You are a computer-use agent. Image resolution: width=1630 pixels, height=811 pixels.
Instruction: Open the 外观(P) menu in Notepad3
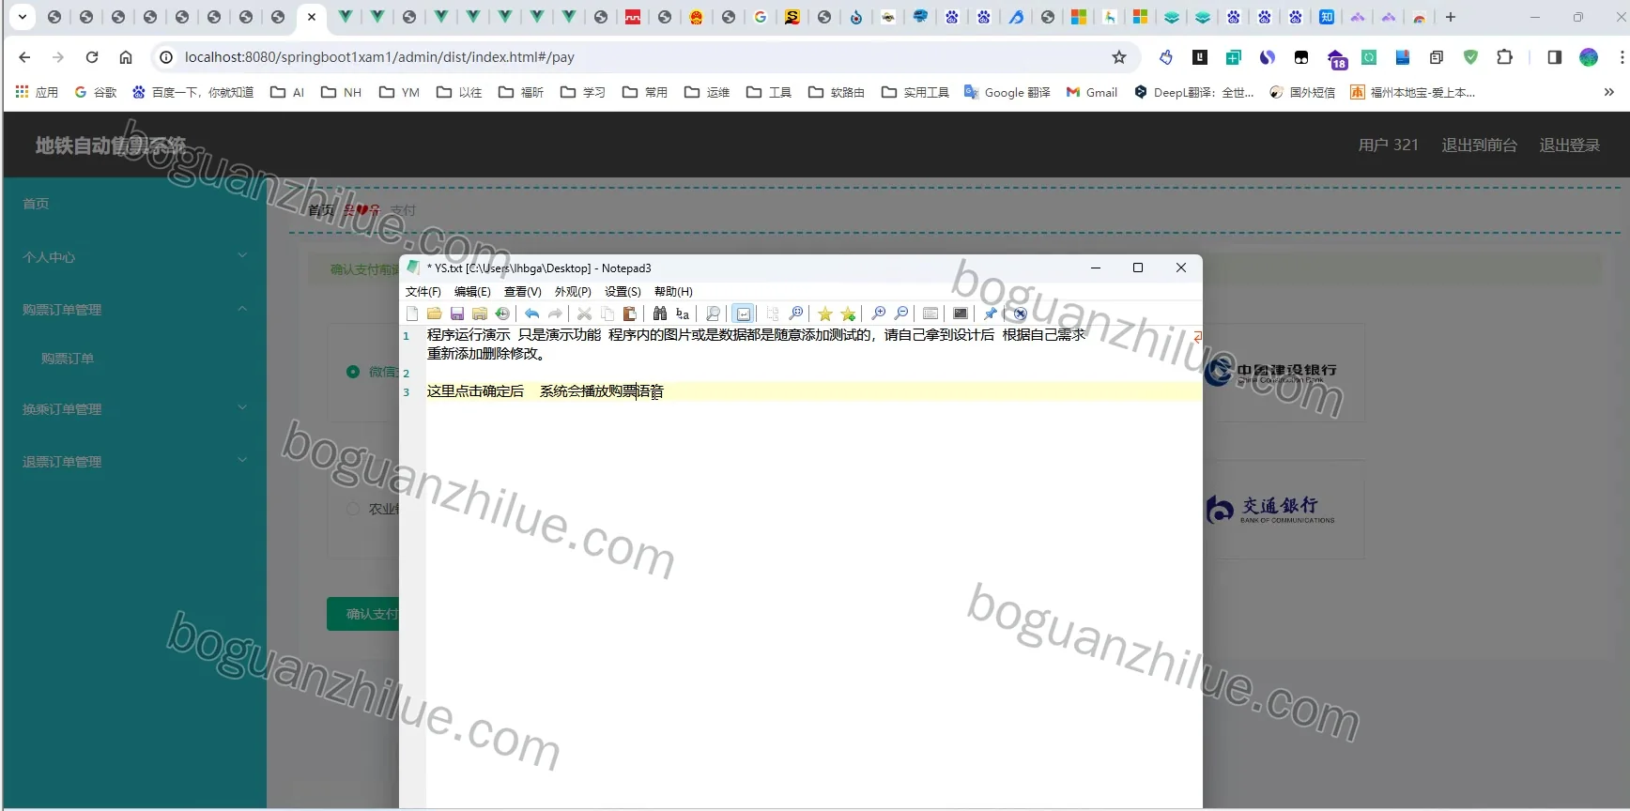[573, 292]
